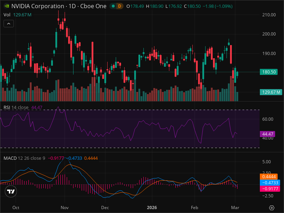Select the RSI 14 close legend

pos(16,108)
